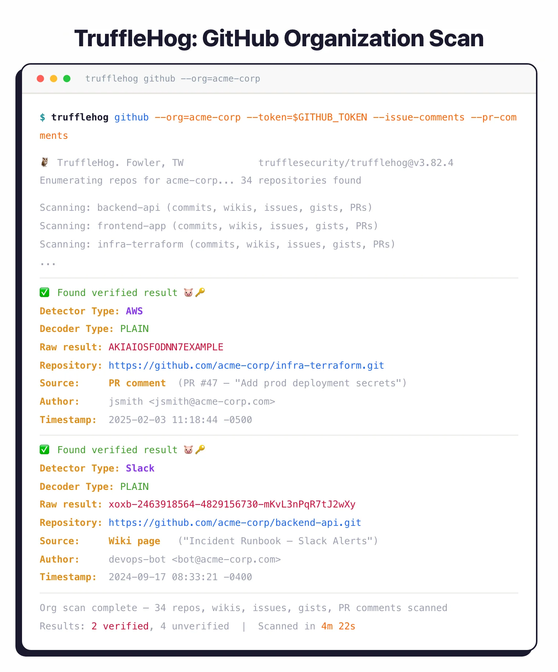The image size is (558, 672).
Task: Open the backend-api.git repository link
Action: click(x=235, y=523)
